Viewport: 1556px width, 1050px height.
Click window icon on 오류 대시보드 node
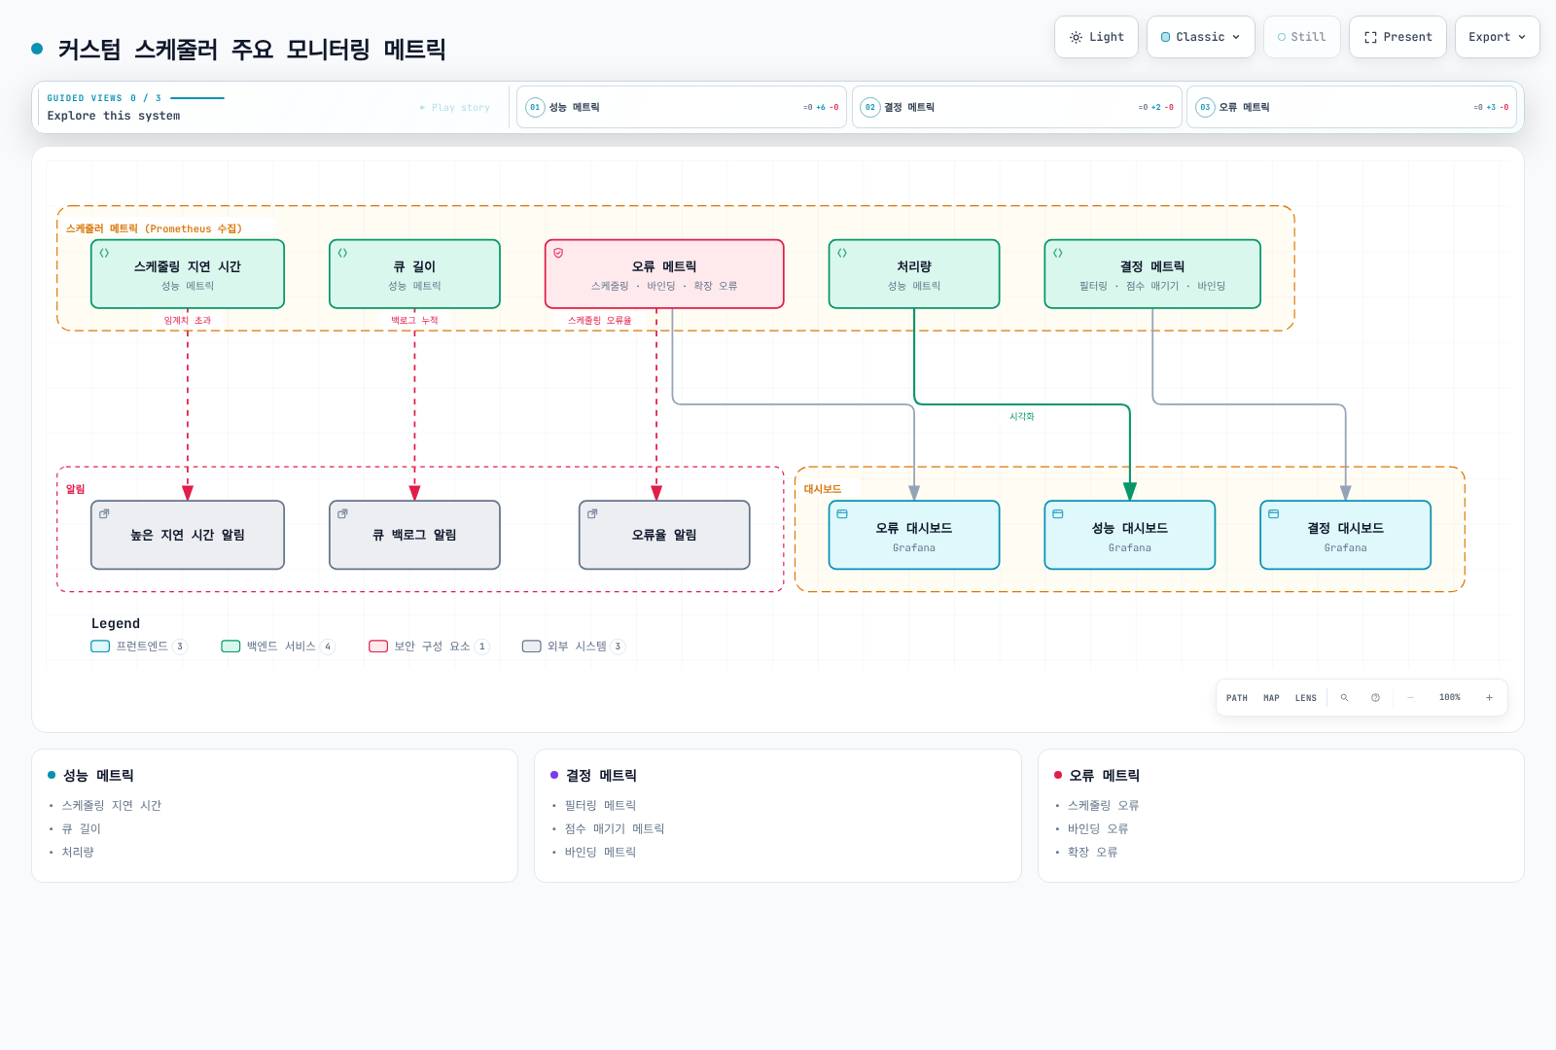[x=842, y=513]
